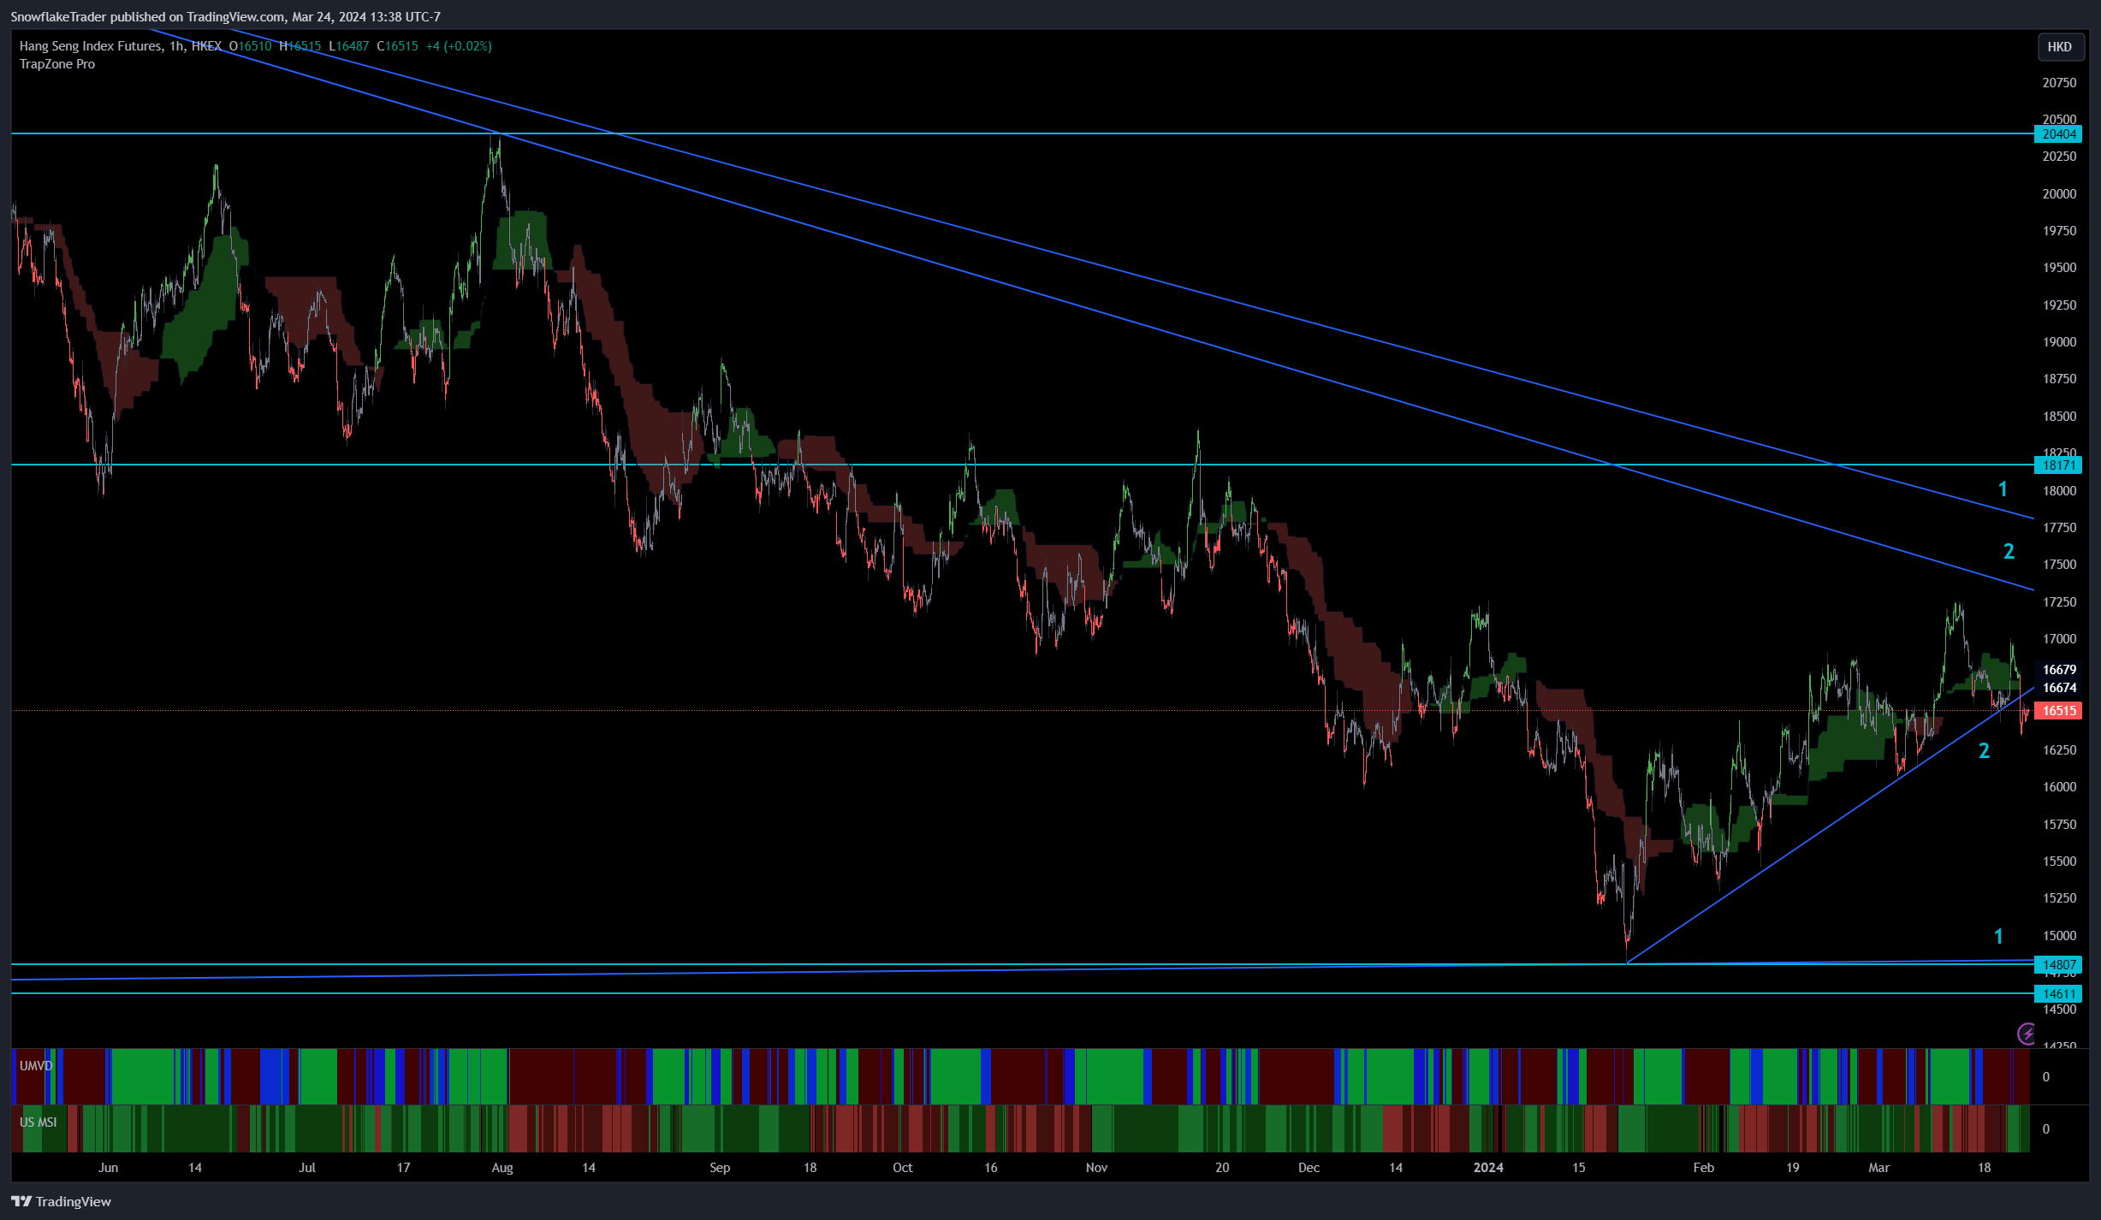2101x1220 pixels.
Task: Click the Dec date axis label
Action: [x=1309, y=1168]
